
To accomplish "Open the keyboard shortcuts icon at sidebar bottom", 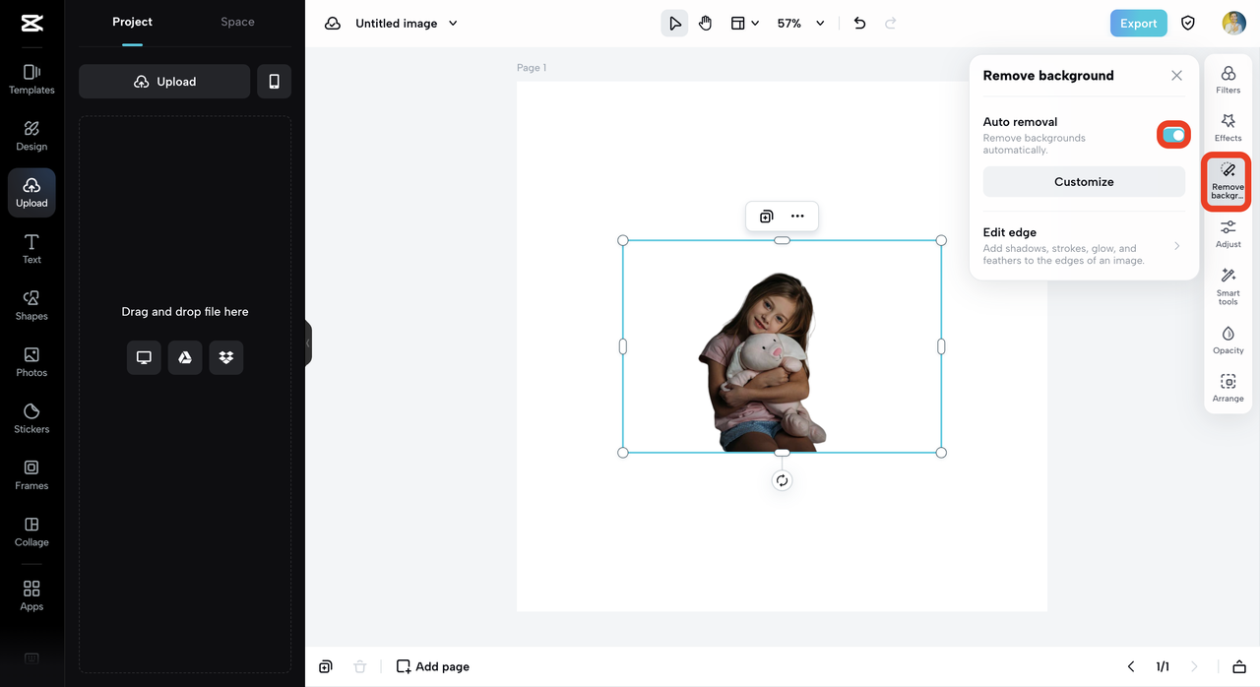I will pyautogui.click(x=31, y=658).
